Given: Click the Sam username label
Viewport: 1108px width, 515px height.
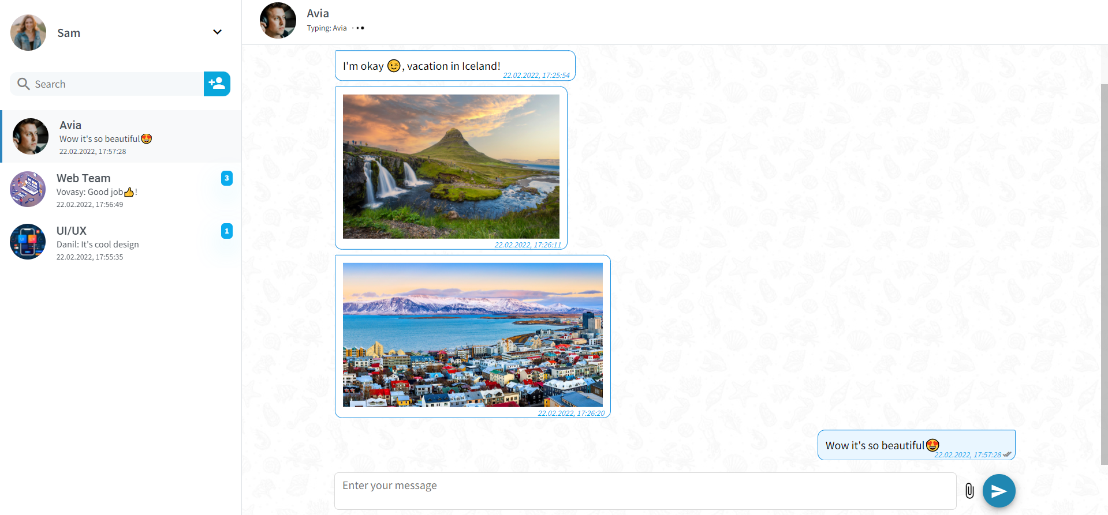Looking at the screenshot, I should coord(69,33).
